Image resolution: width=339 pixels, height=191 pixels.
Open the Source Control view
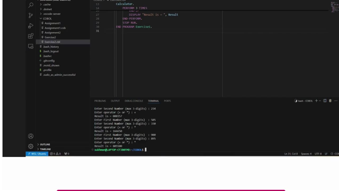(31, 15)
